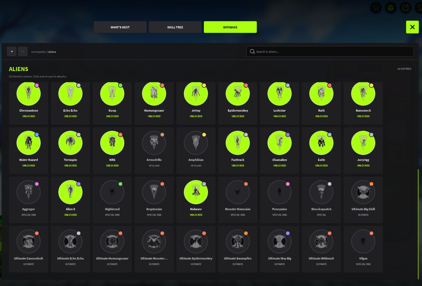Screen dimensions: 422x286
Task: Close the database panel with X
Action: [x=412, y=27]
